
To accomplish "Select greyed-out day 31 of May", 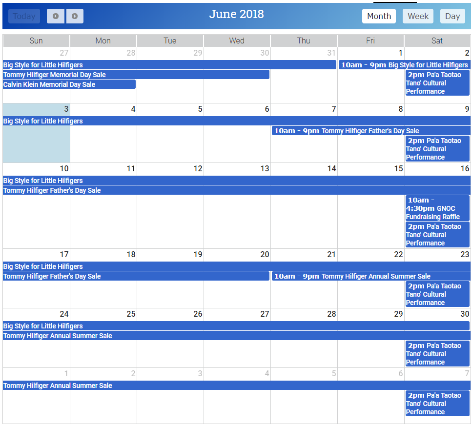I will (x=331, y=53).
